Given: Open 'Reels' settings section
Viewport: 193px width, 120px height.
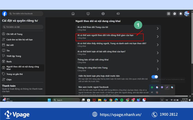Looking at the screenshot, I should (22, 62).
